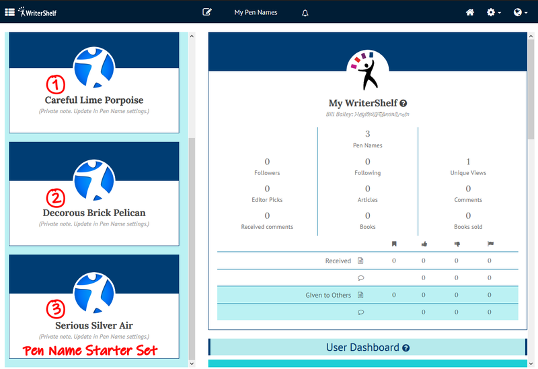Click the Given to Others row label

(x=328, y=295)
